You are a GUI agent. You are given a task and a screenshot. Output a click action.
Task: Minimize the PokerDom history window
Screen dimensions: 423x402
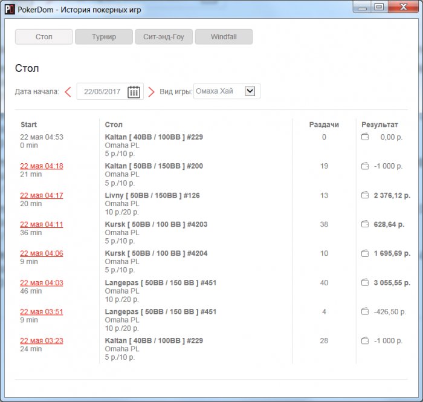(362, 7)
